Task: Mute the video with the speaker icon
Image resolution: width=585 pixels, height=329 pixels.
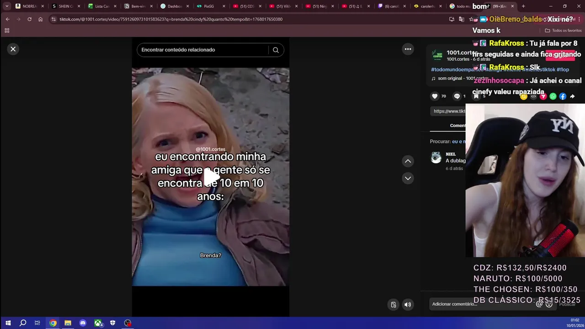Action: [x=408, y=305]
